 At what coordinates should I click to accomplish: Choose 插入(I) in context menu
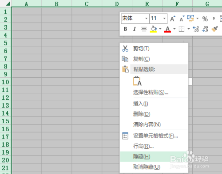coord(154,104)
